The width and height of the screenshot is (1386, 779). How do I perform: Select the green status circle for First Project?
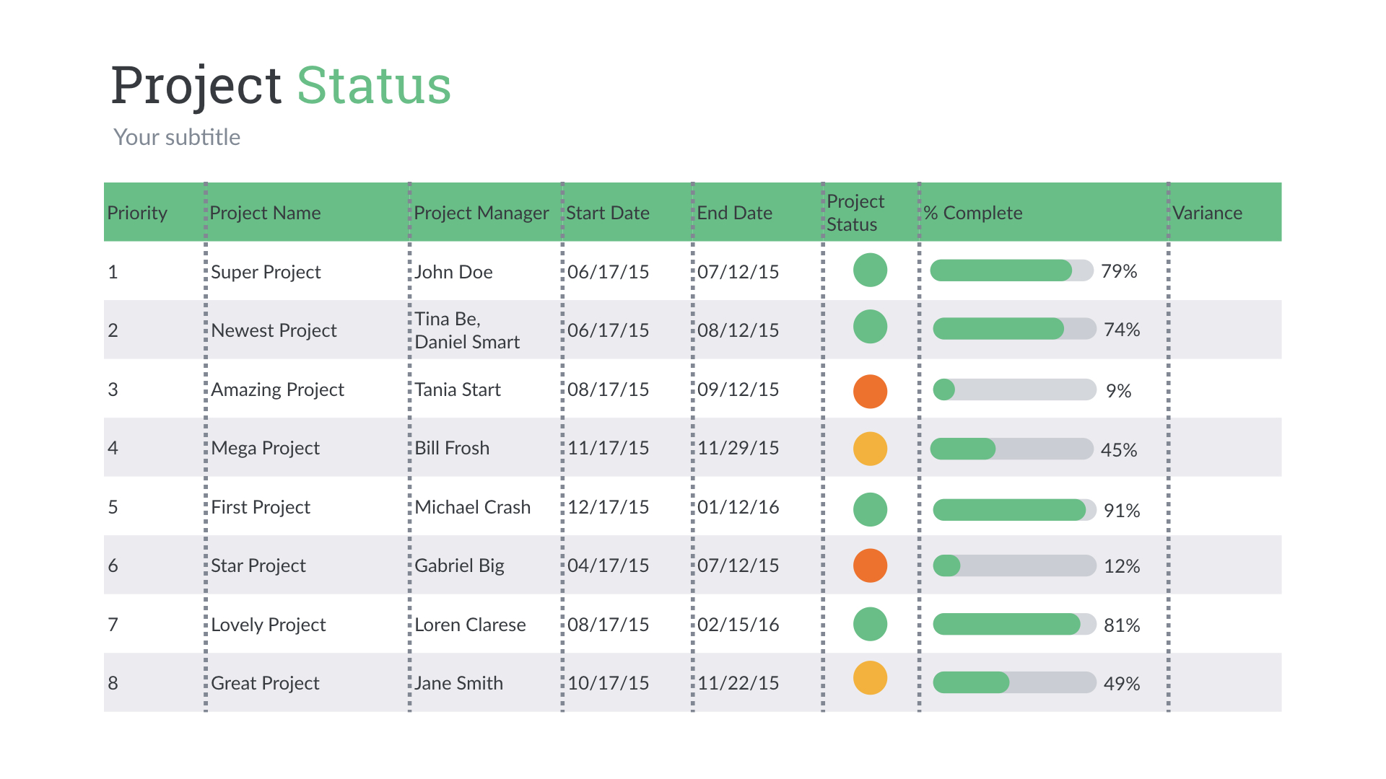(x=870, y=509)
